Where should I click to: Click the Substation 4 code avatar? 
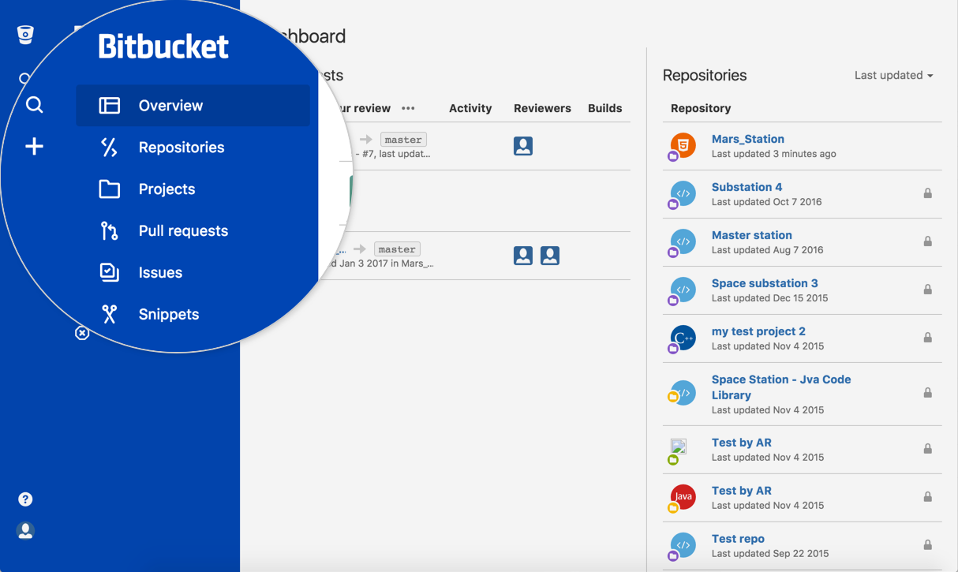point(683,193)
